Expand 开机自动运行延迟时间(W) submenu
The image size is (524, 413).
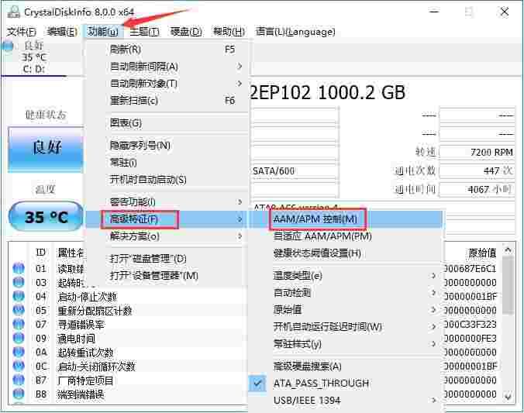point(345,326)
